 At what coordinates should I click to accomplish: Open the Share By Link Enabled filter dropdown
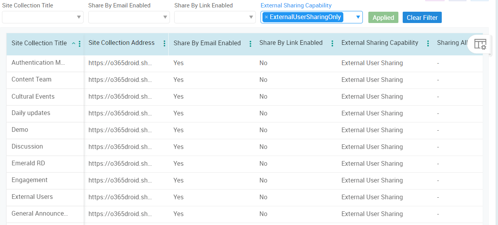tap(251, 17)
